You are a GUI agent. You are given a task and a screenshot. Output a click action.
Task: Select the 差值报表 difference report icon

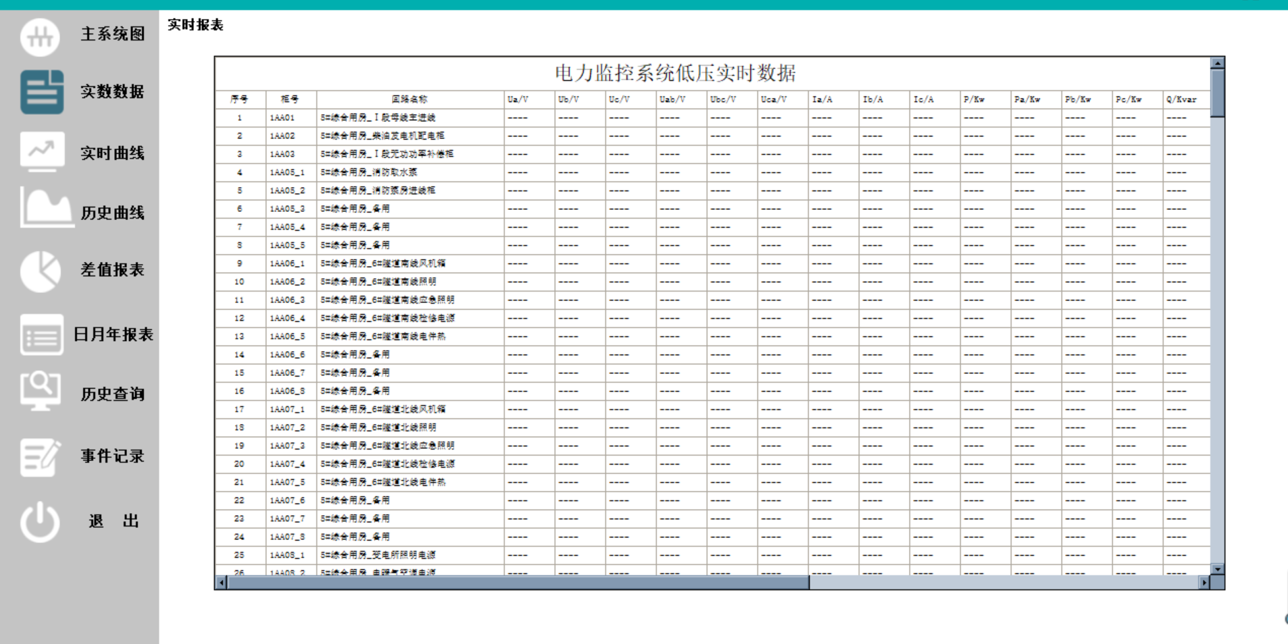(x=41, y=270)
